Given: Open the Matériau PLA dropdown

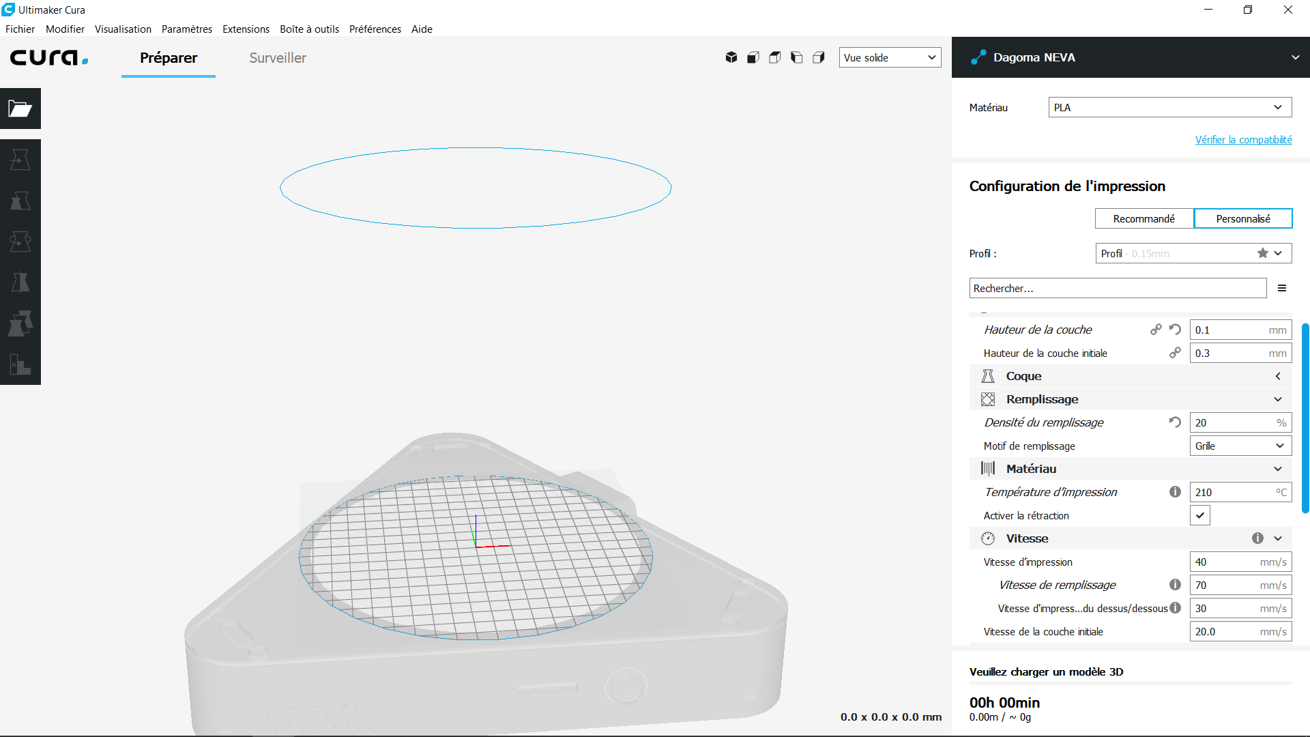Looking at the screenshot, I should [x=1169, y=107].
